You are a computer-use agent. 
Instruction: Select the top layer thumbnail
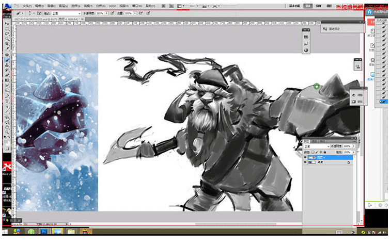(x=311, y=157)
